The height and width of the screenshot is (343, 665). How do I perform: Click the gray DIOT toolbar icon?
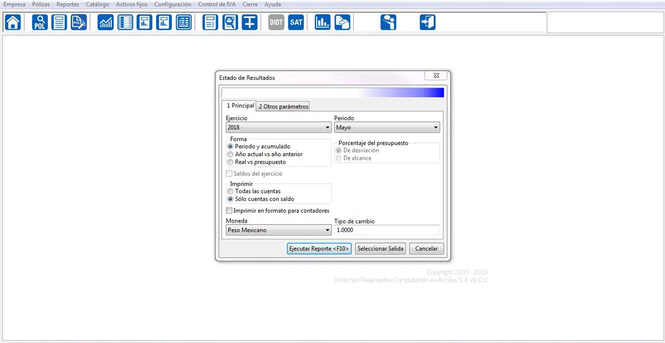(276, 22)
